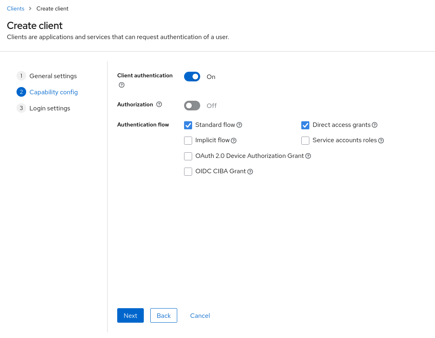Check OIDC CIBA Grant checkbox

[188, 172]
